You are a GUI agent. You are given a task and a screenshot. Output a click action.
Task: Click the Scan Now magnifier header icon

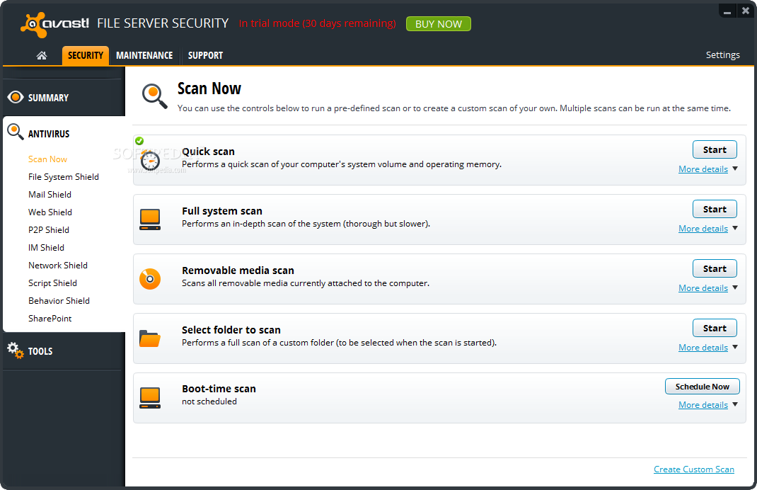(154, 96)
